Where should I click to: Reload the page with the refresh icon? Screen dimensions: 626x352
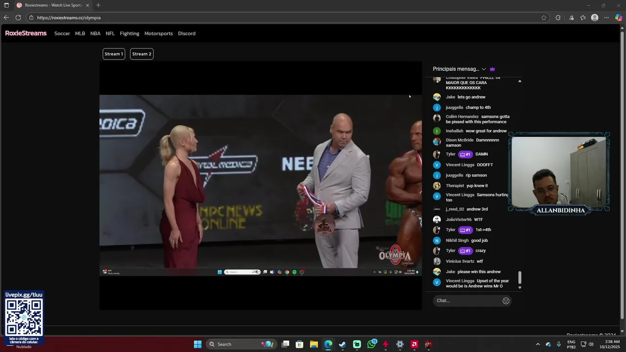18,18
